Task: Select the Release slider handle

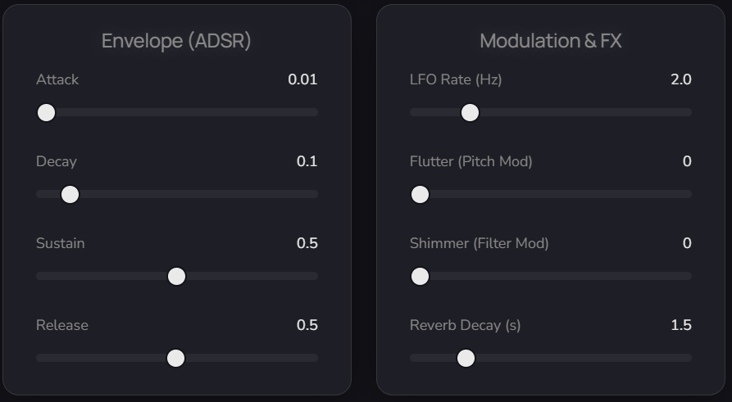Action: [175, 358]
